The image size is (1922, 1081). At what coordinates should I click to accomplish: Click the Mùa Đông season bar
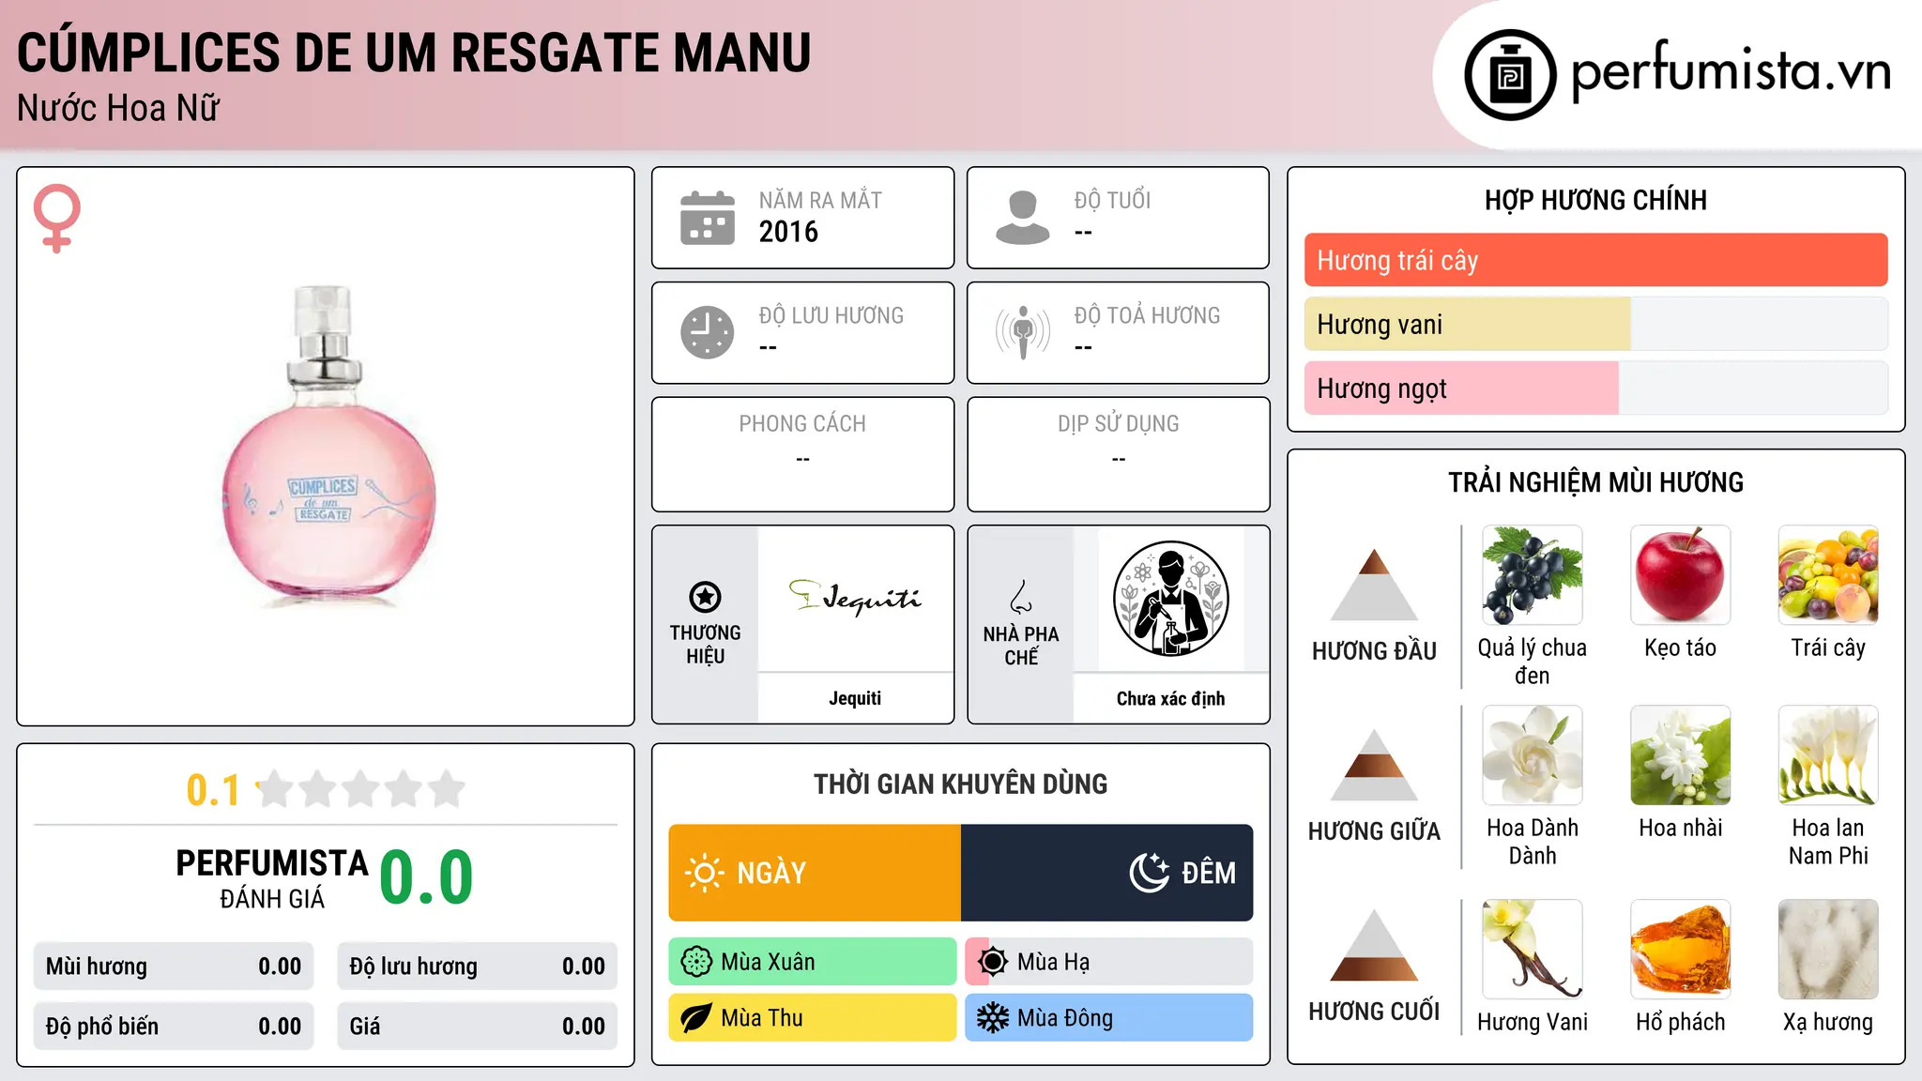pyautogui.click(x=1109, y=1018)
